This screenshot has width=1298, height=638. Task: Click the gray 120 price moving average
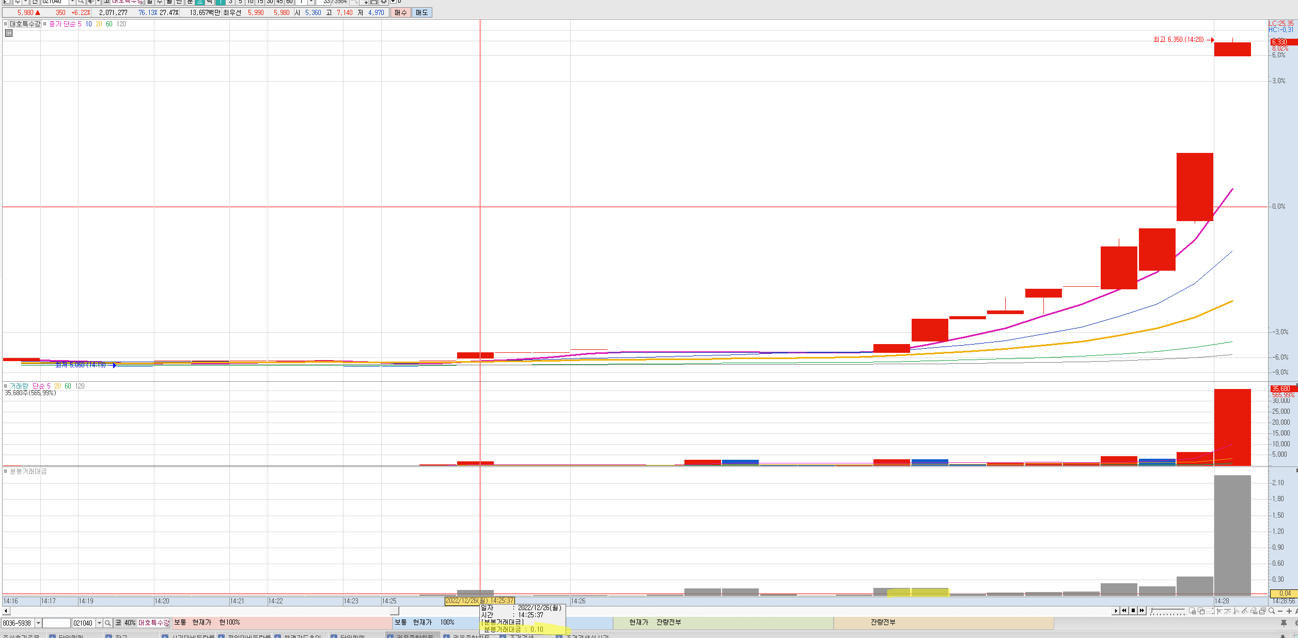point(121,24)
